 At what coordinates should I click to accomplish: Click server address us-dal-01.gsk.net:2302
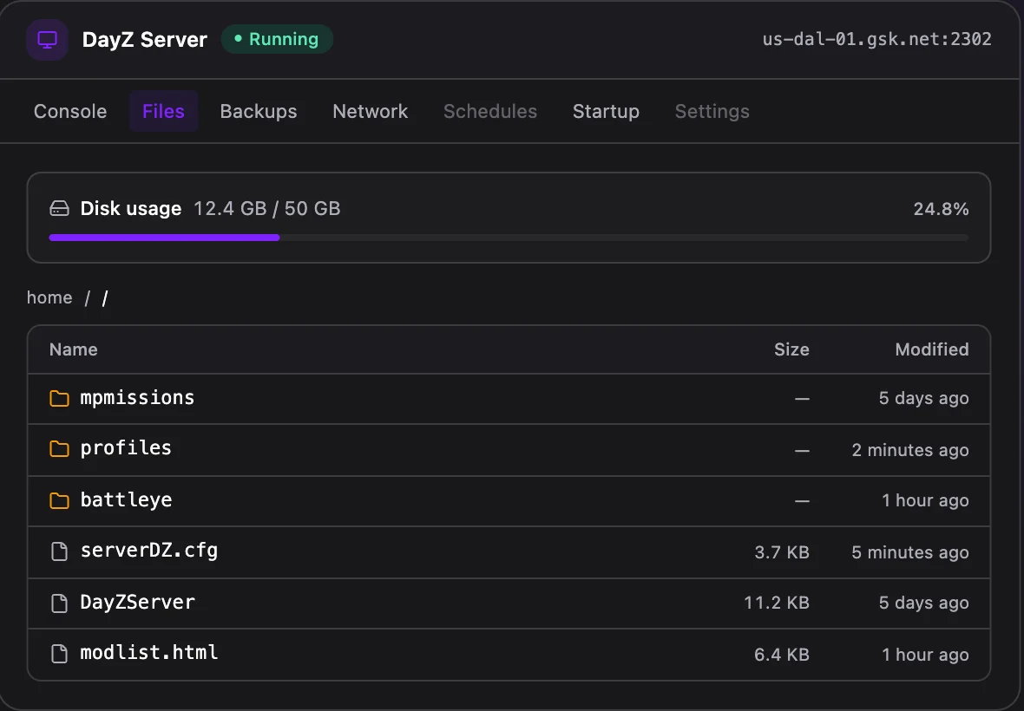pos(877,39)
